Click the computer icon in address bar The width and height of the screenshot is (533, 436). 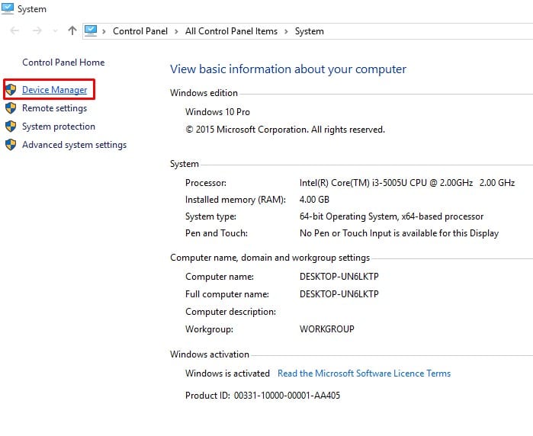coord(91,31)
